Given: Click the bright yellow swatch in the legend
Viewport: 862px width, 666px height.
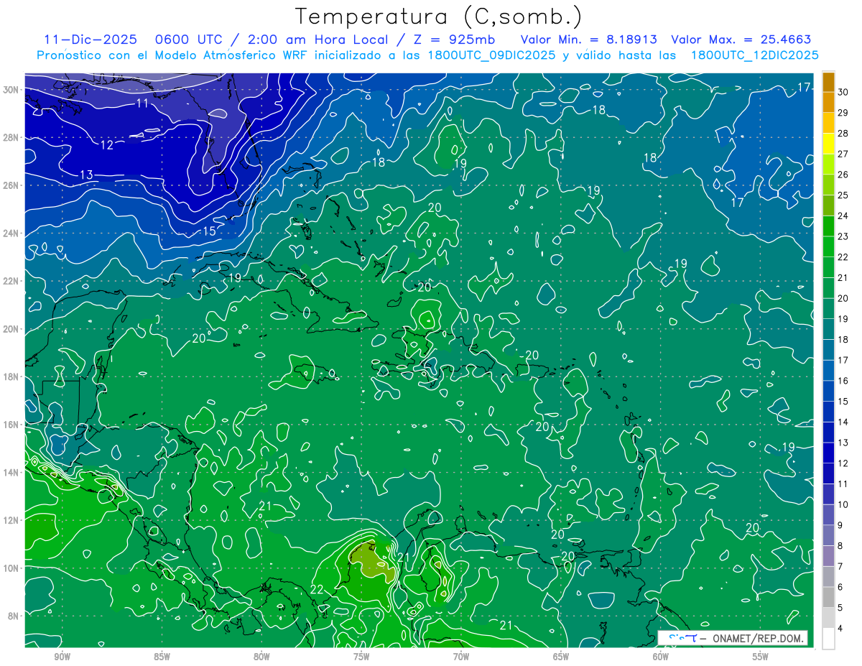Looking at the screenshot, I should (x=828, y=144).
